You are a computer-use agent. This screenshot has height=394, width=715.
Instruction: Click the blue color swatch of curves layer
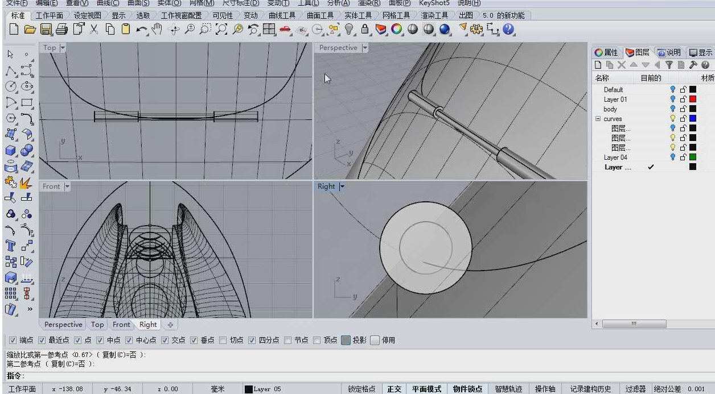(693, 119)
